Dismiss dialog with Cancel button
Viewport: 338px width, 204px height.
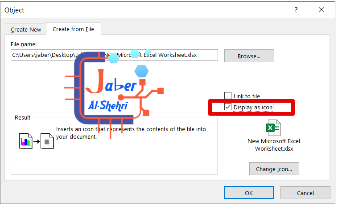point(305,193)
